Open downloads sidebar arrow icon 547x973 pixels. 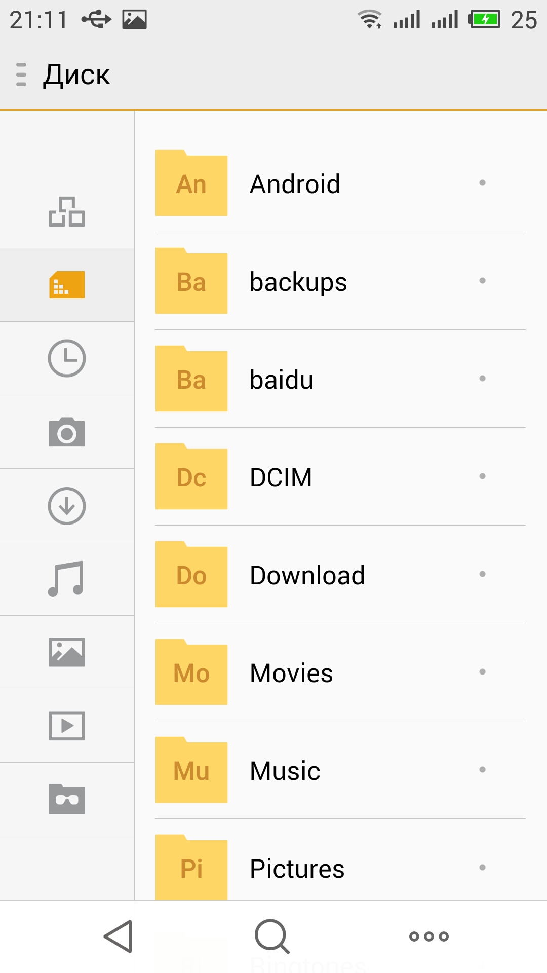(67, 506)
